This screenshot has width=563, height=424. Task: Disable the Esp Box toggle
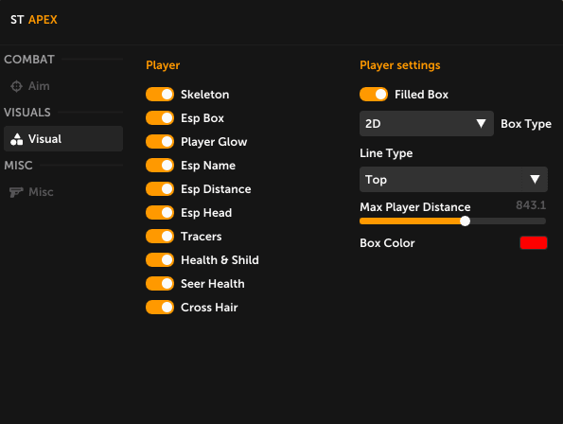[x=160, y=118]
